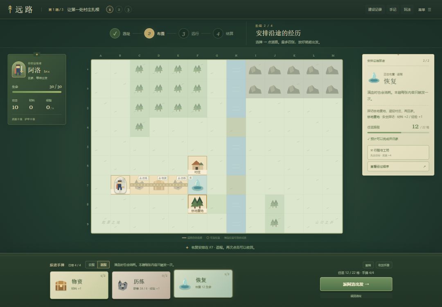The height and width of the screenshot is (307, 442).
Task: Click 阿洛's character portrait in the status card
Action: [18, 69]
